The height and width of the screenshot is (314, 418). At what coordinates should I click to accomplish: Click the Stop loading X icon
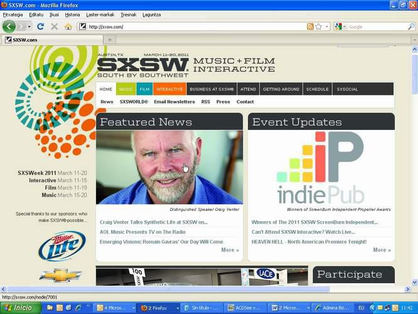pyautogui.click(x=55, y=26)
